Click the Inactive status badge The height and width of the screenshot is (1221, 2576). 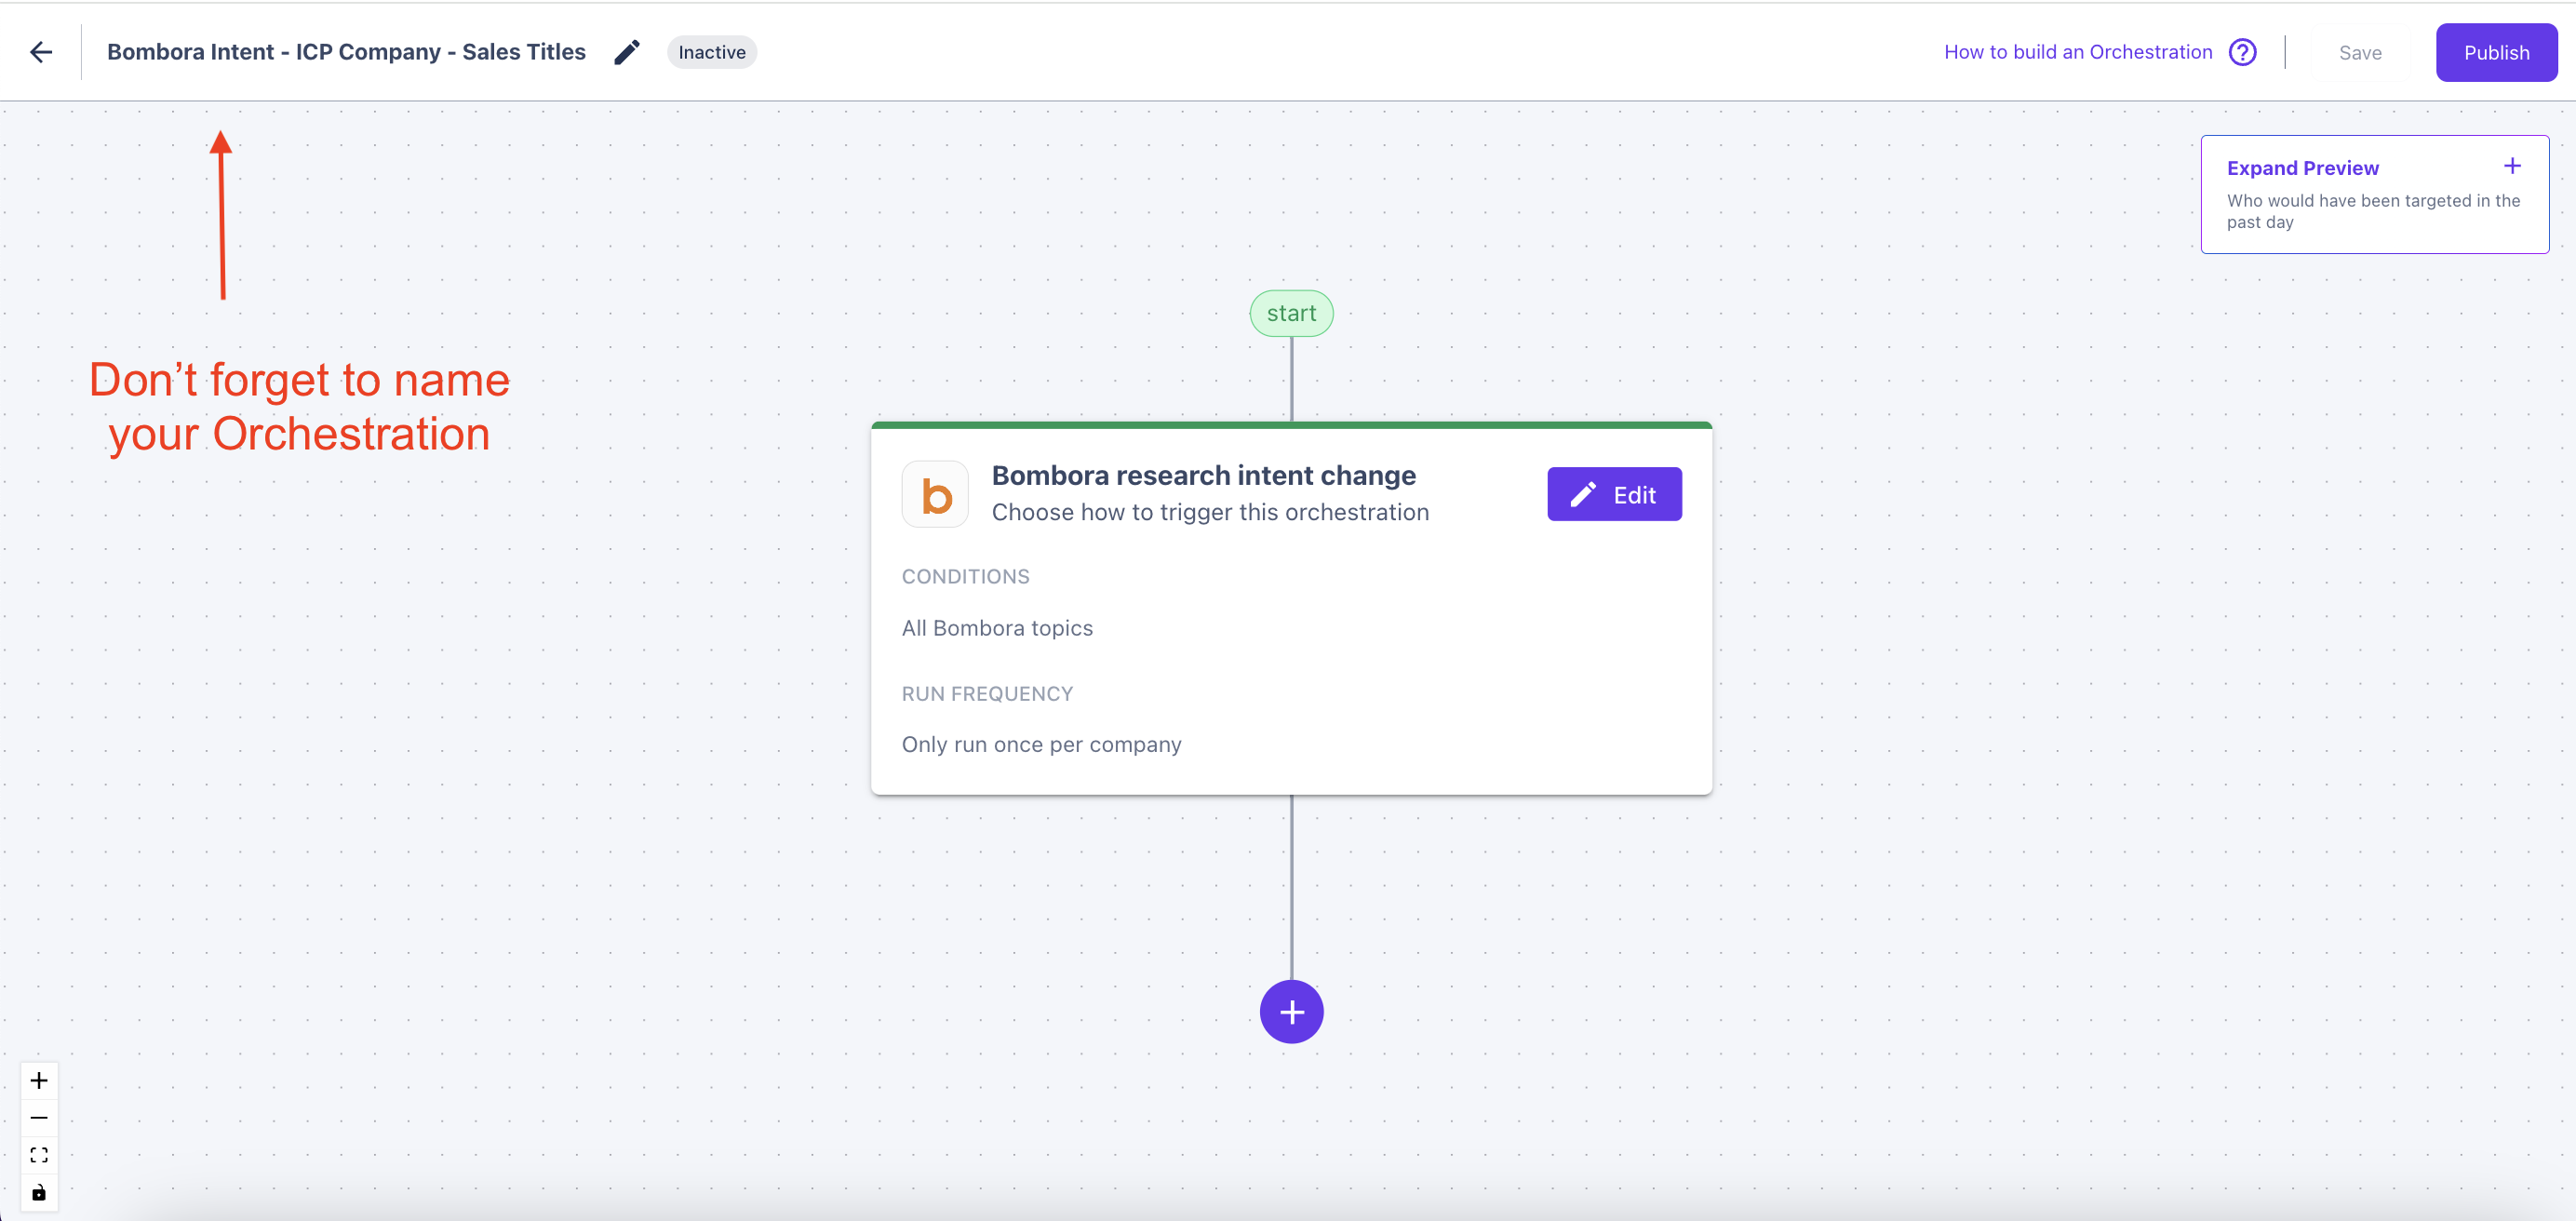click(x=711, y=52)
